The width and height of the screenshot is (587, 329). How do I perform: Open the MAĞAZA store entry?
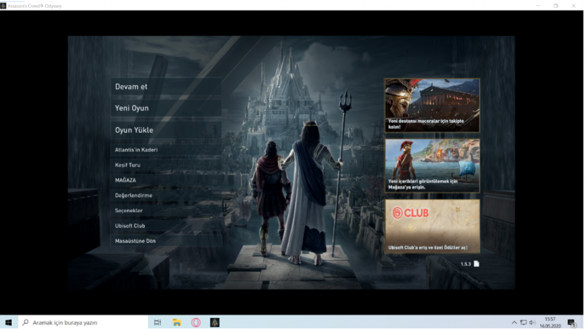click(166, 180)
